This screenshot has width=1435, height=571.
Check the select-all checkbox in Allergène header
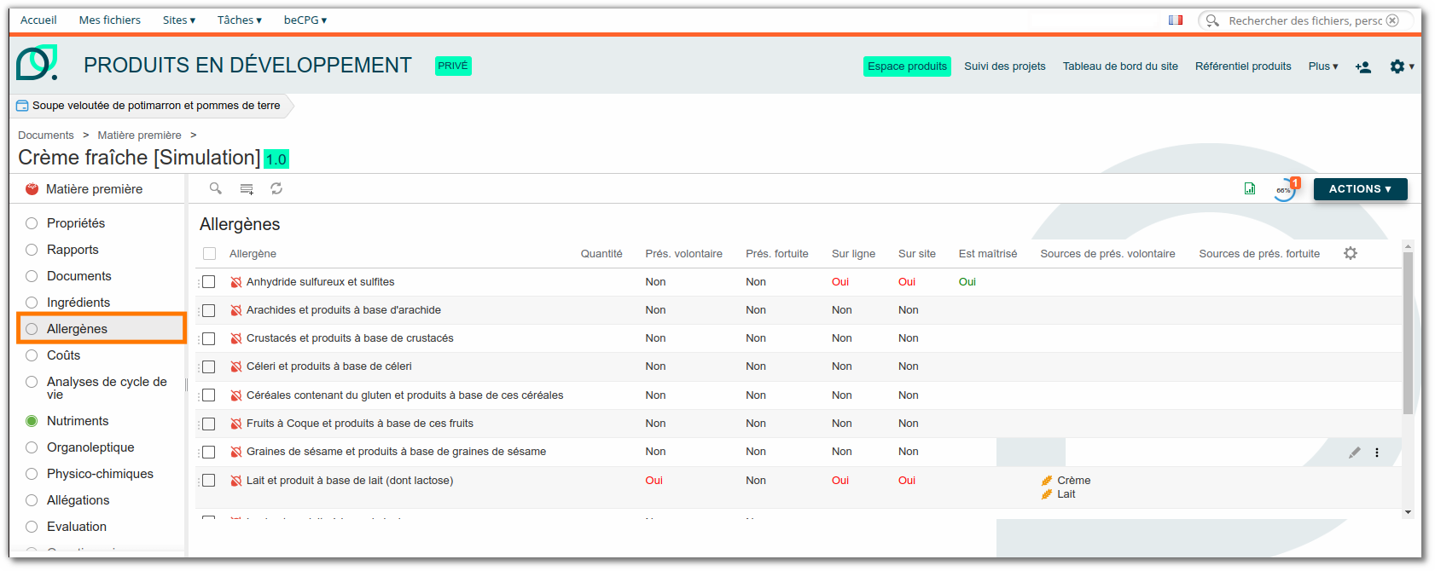pyautogui.click(x=209, y=254)
